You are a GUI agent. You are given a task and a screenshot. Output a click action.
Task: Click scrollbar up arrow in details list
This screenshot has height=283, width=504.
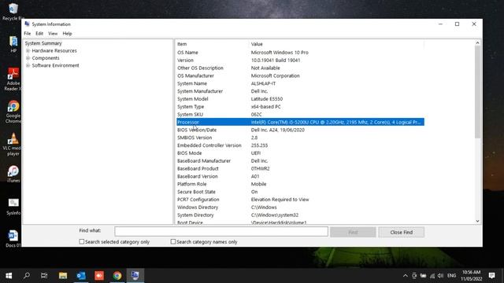(x=478, y=42)
